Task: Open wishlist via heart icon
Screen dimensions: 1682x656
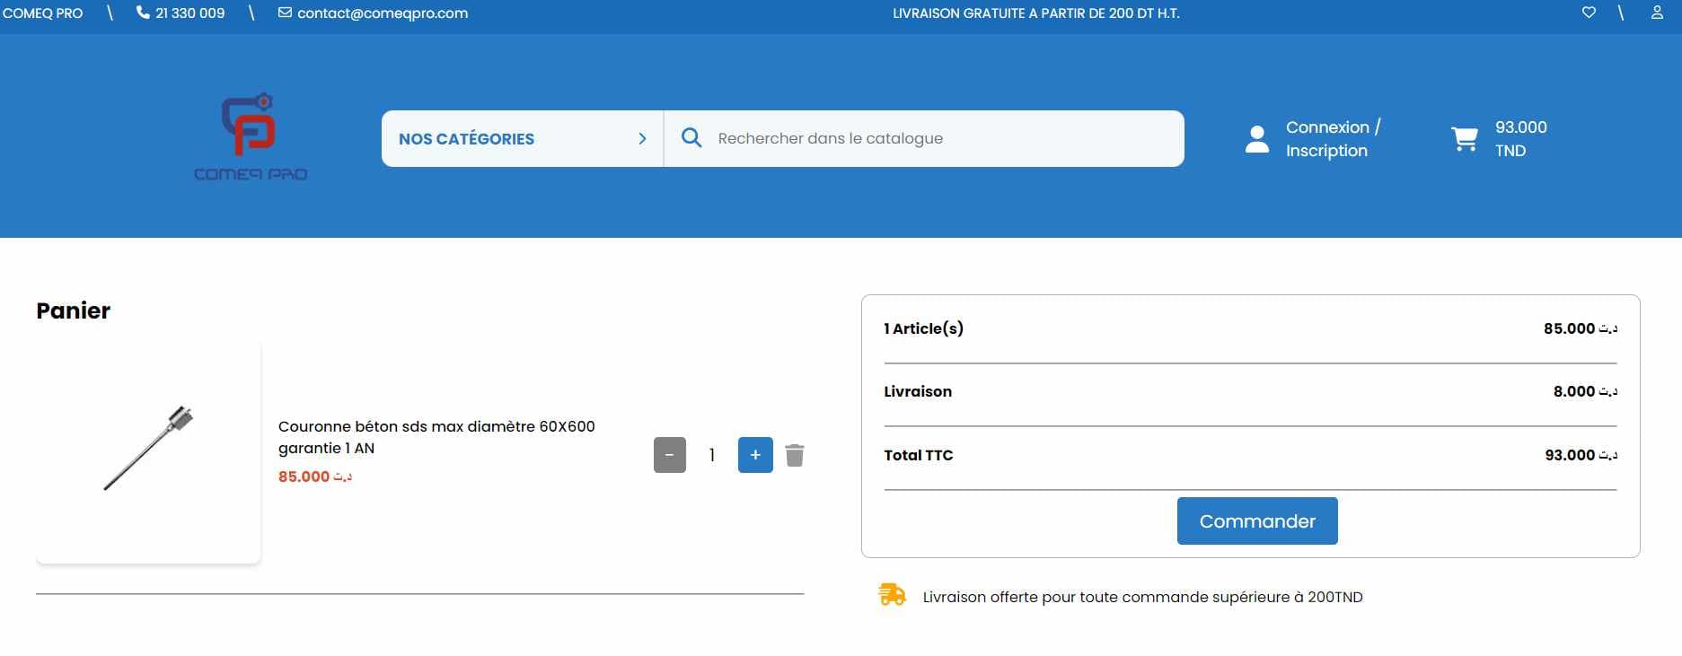Action: click(x=1589, y=13)
